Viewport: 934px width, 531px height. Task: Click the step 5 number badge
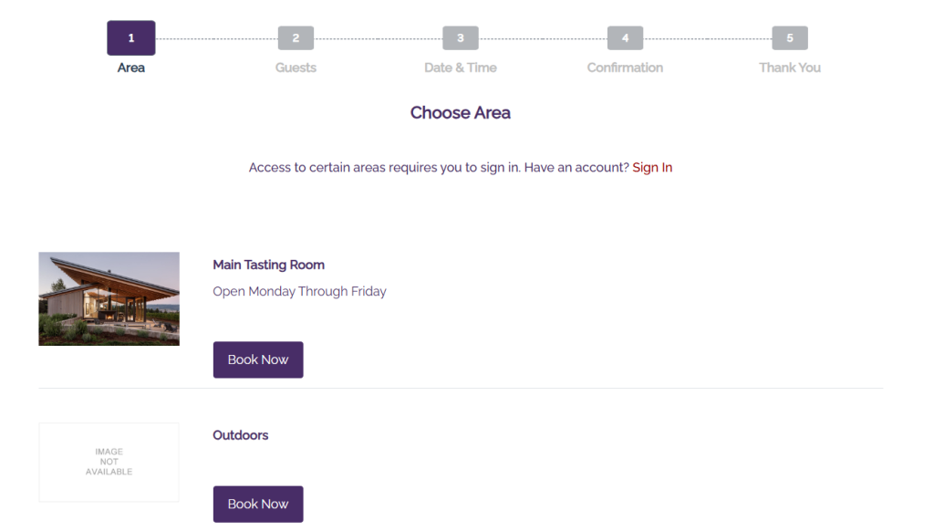(790, 38)
